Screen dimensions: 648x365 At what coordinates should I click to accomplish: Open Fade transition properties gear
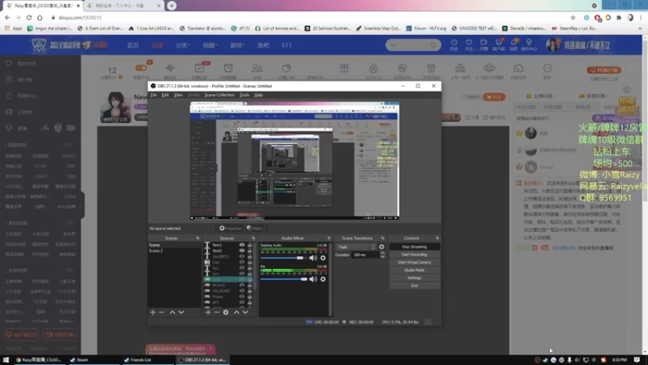382,247
